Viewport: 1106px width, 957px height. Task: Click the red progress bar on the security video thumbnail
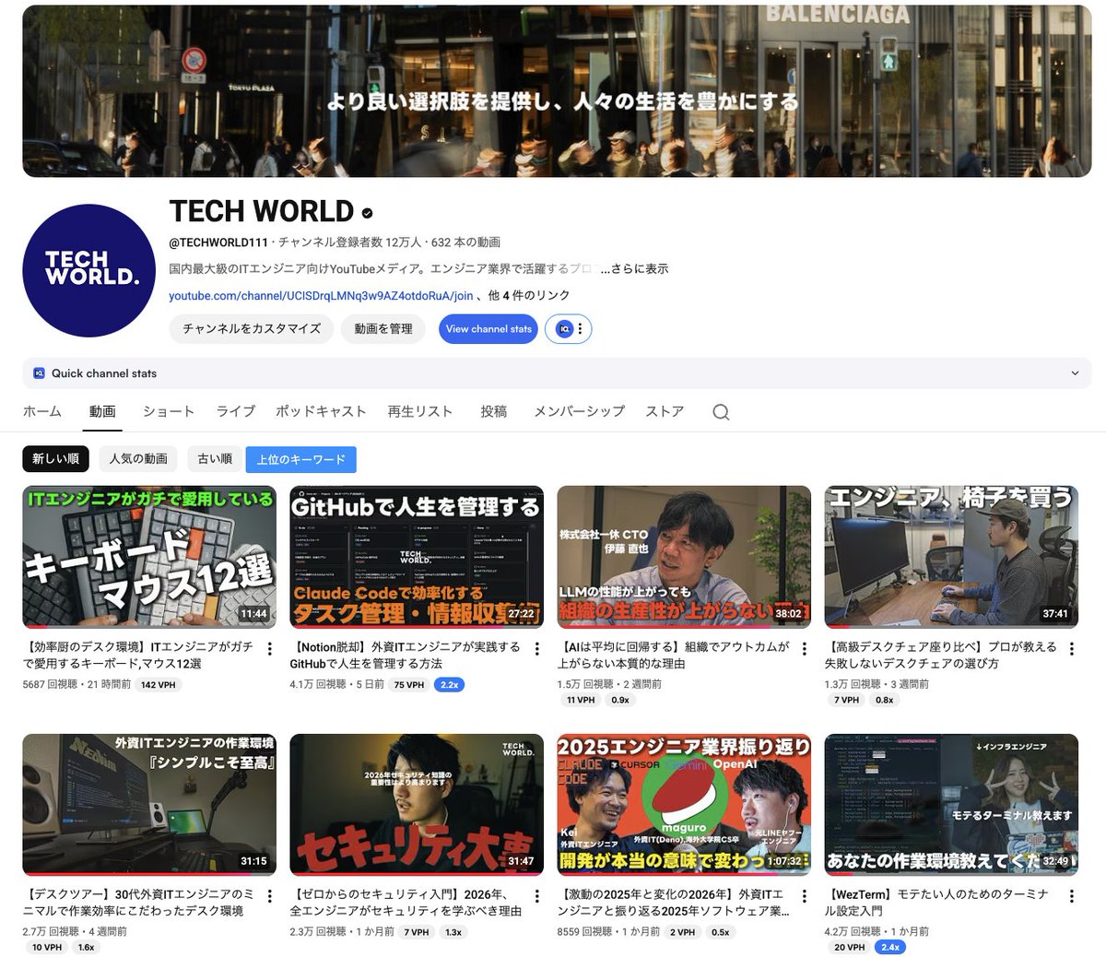coord(415,870)
